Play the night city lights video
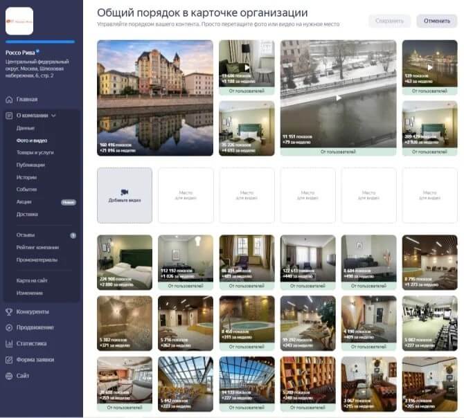 (430, 68)
